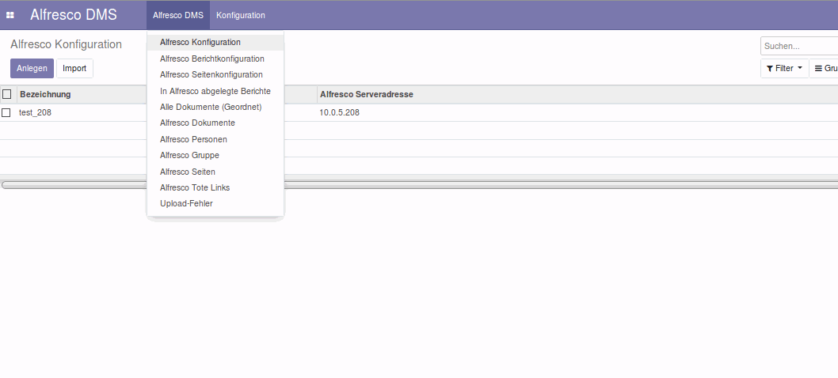Choose Alfresco Dokumente from the menu
This screenshot has height=378, width=838.
(215, 123)
